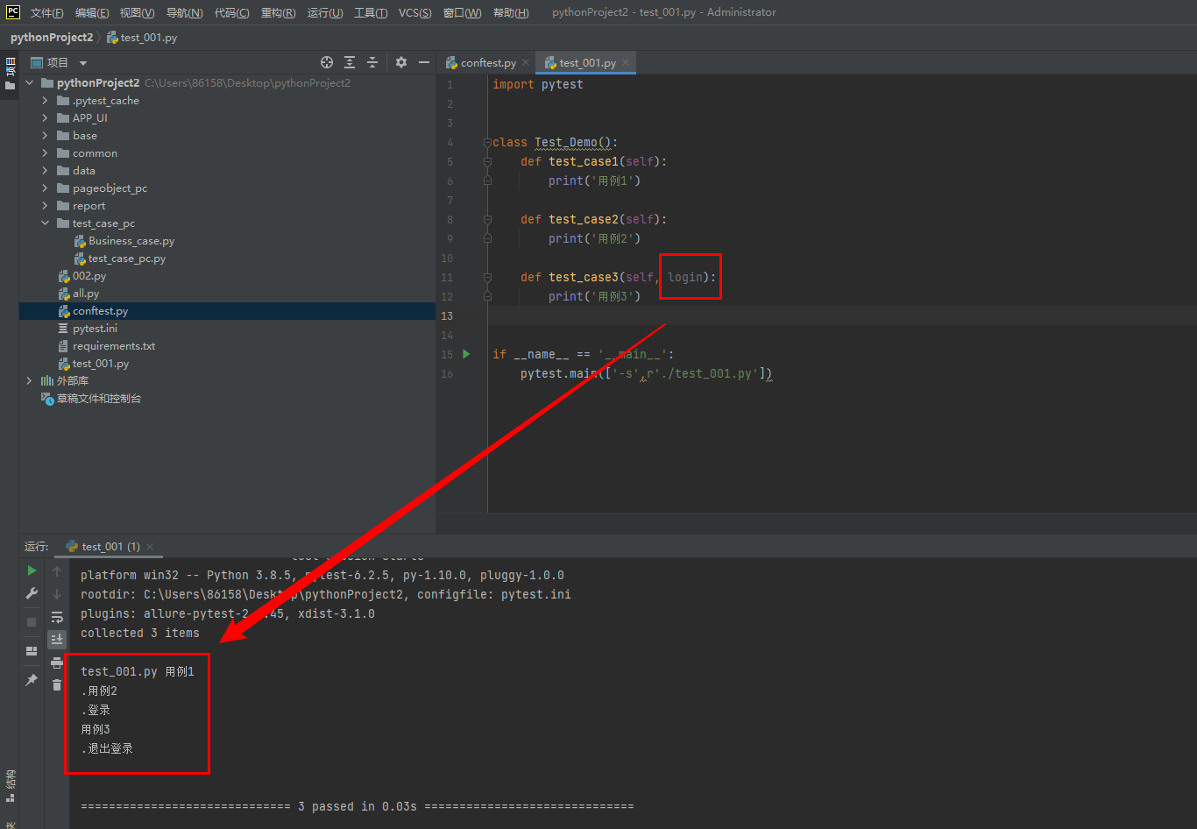The height and width of the screenshot is (829, 1197).
Task: Expand the pageobject_pc folder
Action: pos(45,188)
